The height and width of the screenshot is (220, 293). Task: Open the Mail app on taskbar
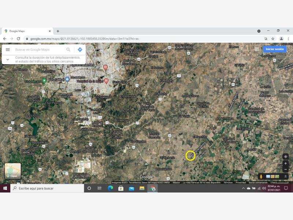tap(131, 188)
